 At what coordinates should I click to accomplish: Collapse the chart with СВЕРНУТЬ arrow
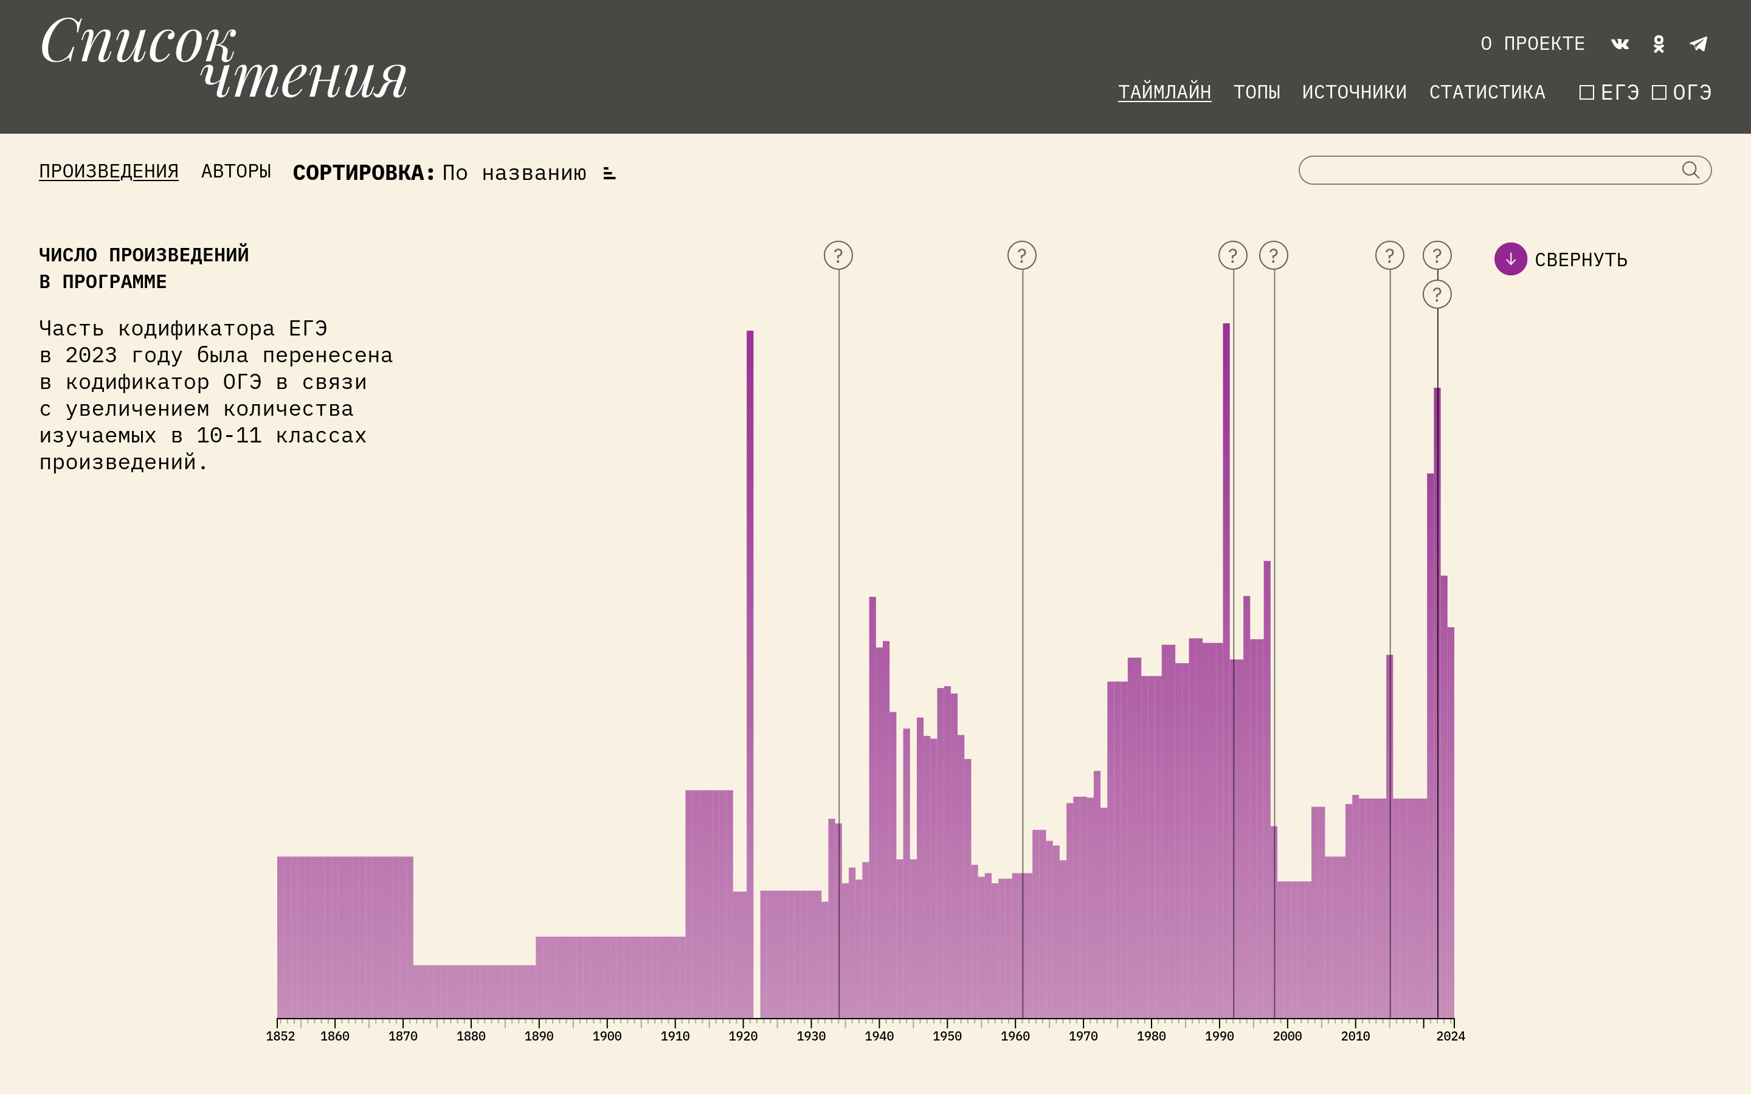1510,259
